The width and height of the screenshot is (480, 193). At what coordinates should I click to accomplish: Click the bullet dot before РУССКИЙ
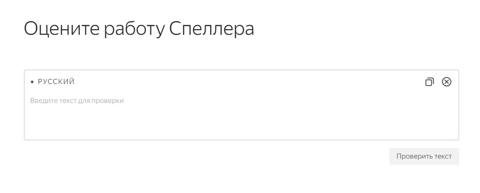click(x=32, y=82)
